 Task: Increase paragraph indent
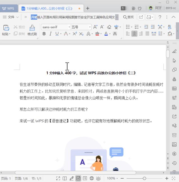pos(153,27)
